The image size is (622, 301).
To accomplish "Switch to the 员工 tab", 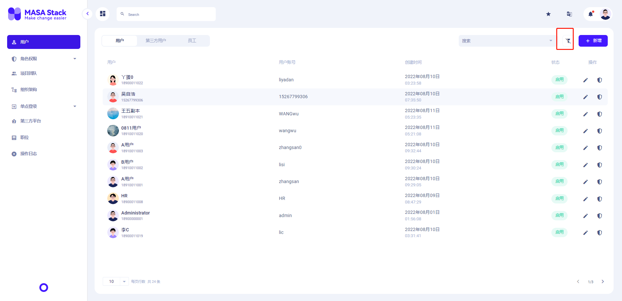I will pos(192,41).
